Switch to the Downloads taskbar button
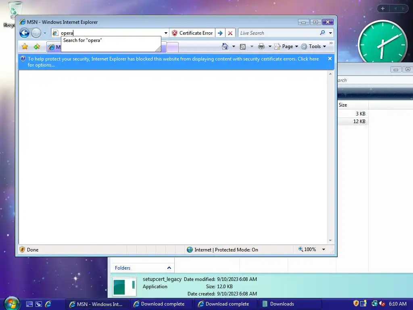This screenshot has height=310, width=413. (290, 304)
